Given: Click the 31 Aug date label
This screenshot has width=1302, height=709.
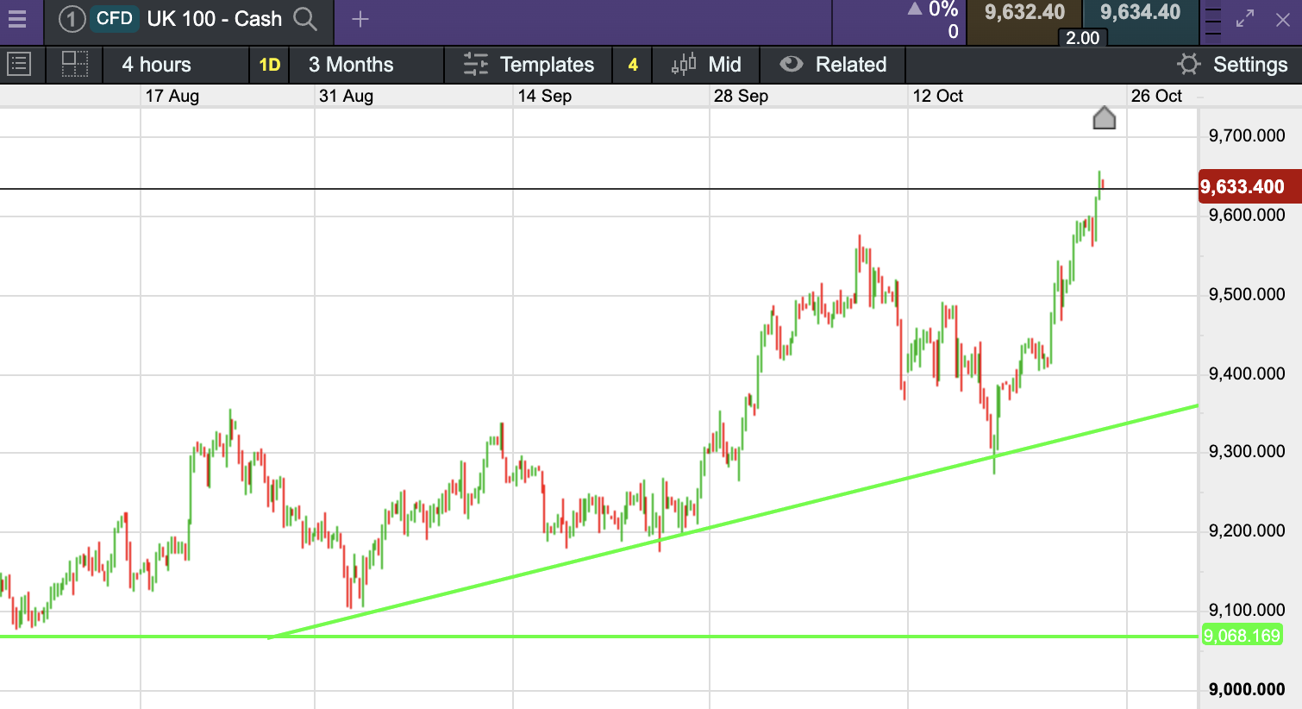Looking at the screenshot, I should click(347, 96).
